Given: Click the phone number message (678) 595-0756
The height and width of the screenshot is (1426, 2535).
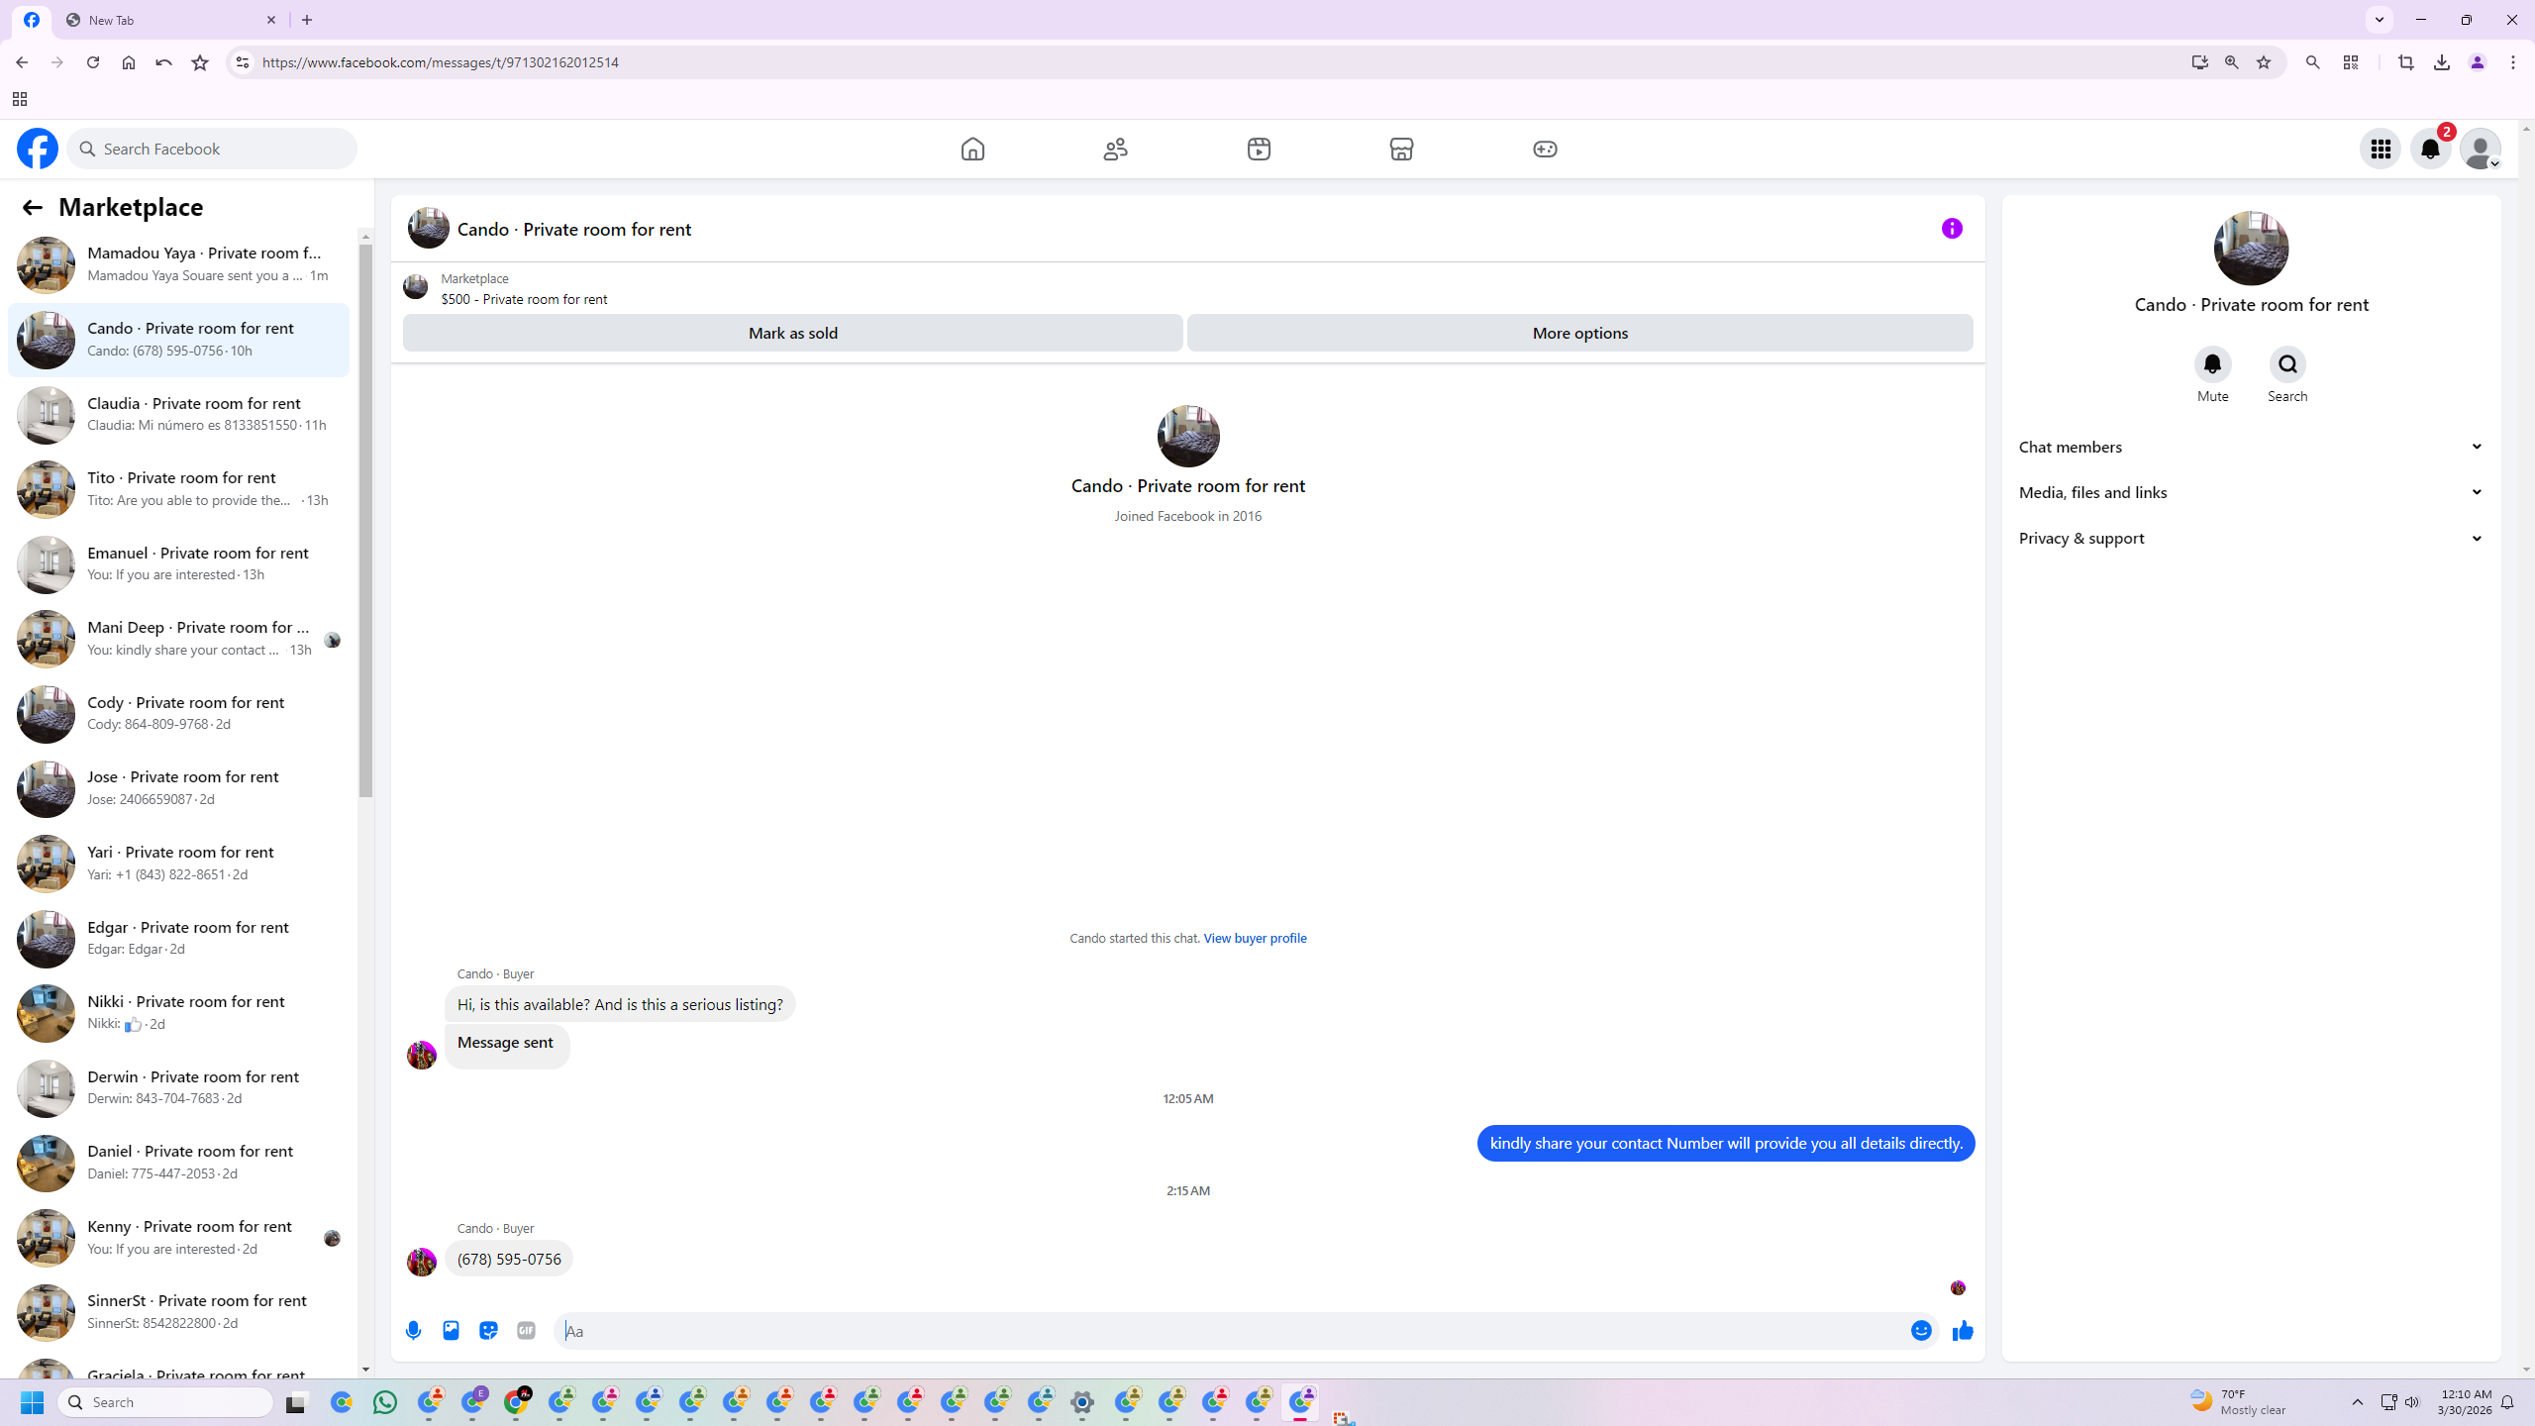Looking at the screenshot, I should point(509,1259).
